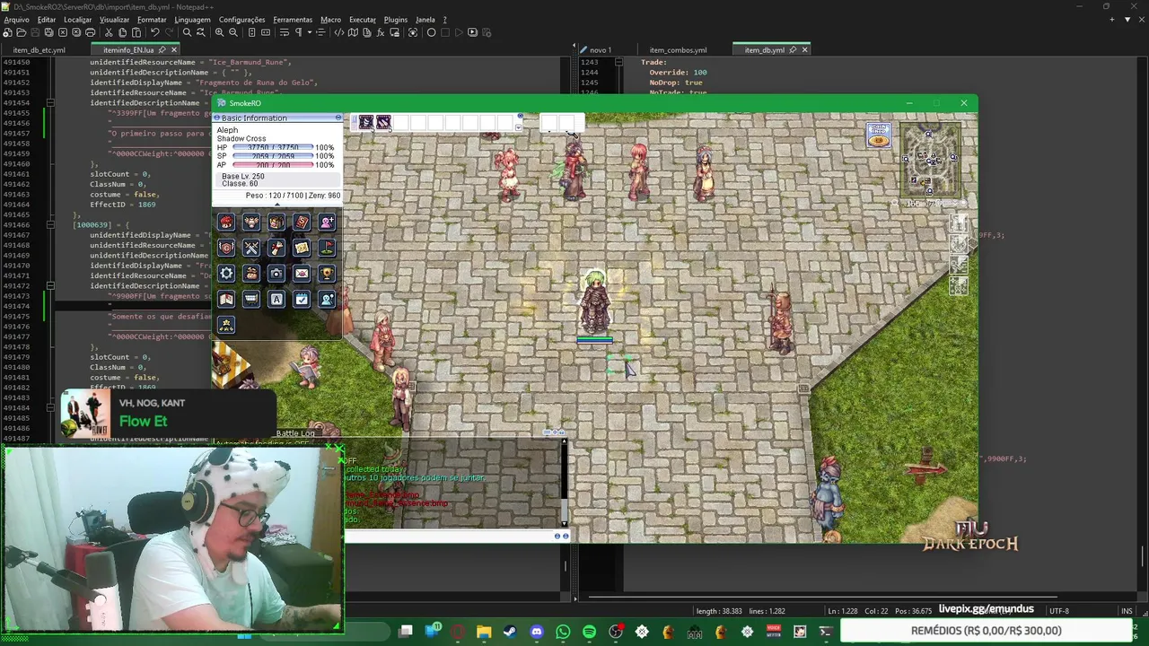This screenshot has height=646, width=1149.
Task: Collapse the Basic Information panel
Action: [x=338, y=118]
